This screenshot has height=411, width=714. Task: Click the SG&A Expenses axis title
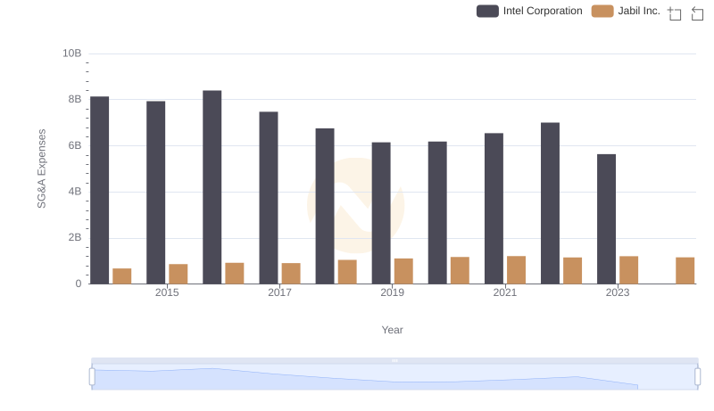pos(41,169)
